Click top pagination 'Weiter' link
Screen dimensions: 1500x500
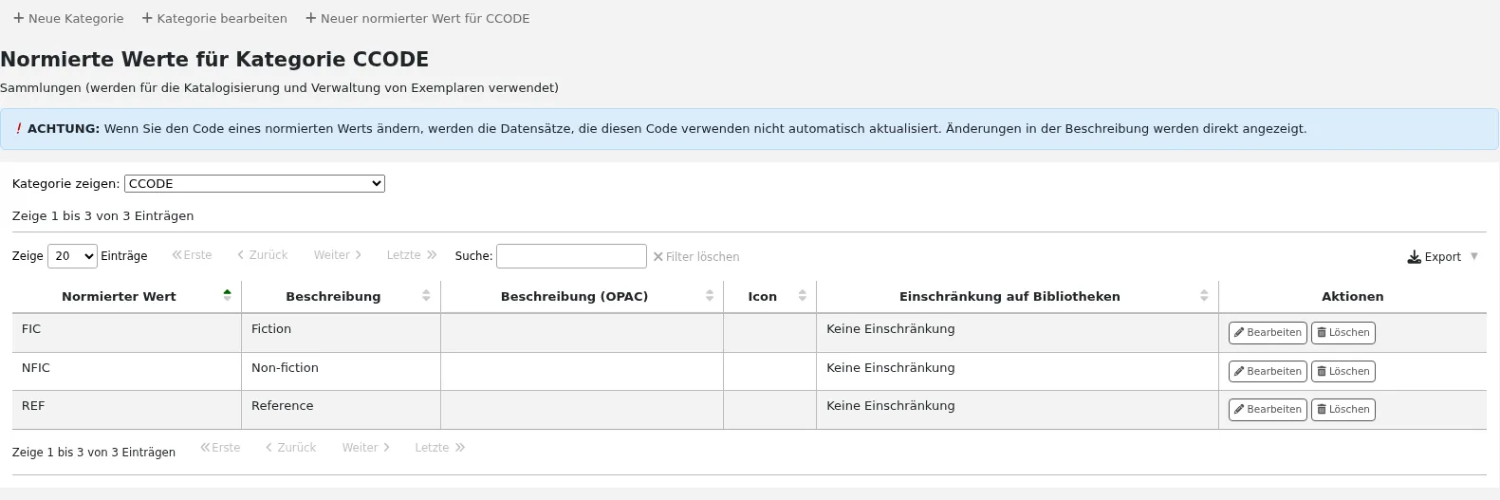(x=338, y=255)
